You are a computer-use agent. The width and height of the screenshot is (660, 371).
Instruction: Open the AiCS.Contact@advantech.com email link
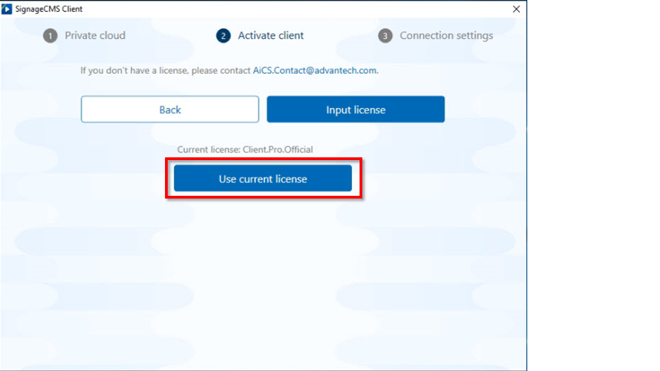point(315,70)
